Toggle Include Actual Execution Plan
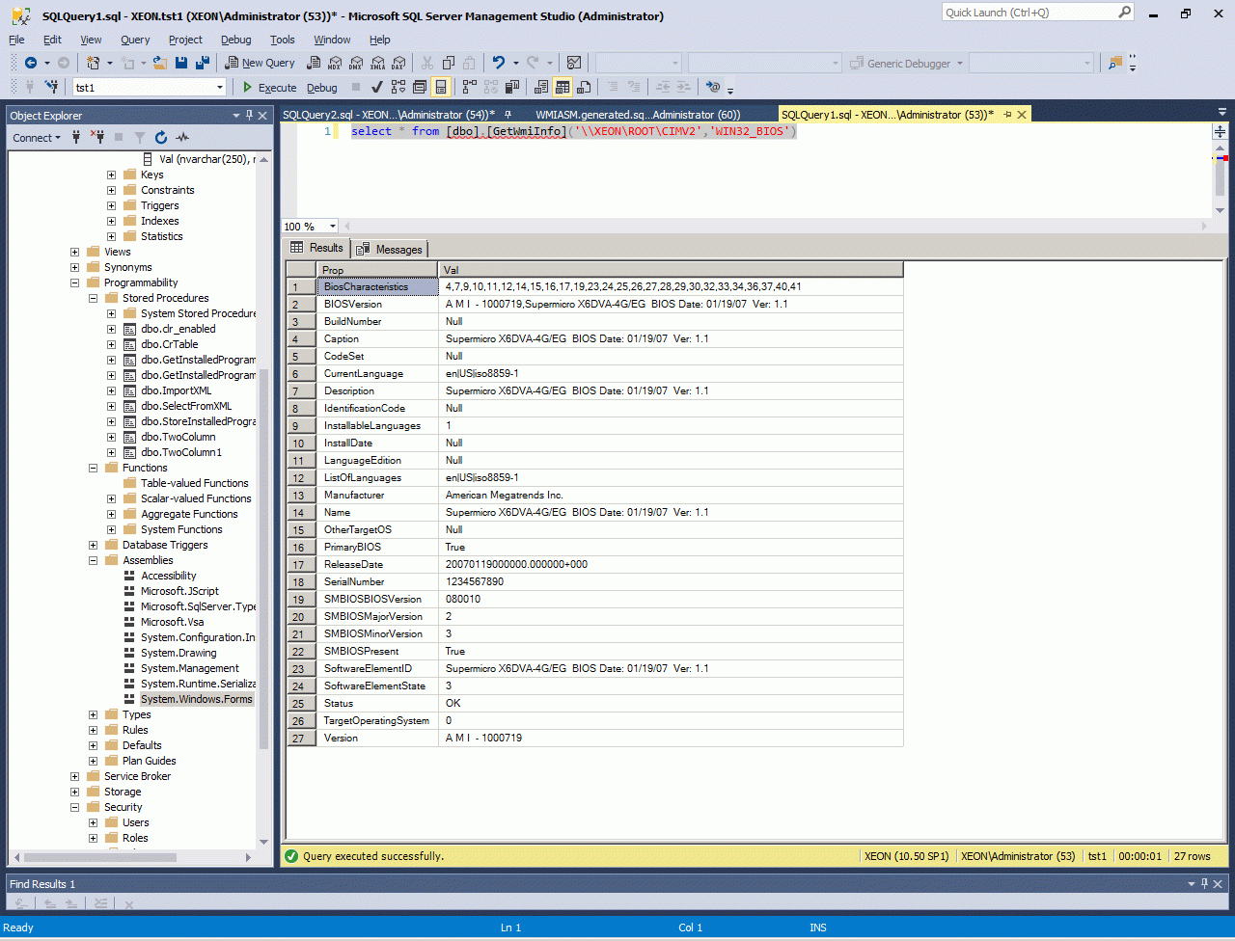 [470, 87]
